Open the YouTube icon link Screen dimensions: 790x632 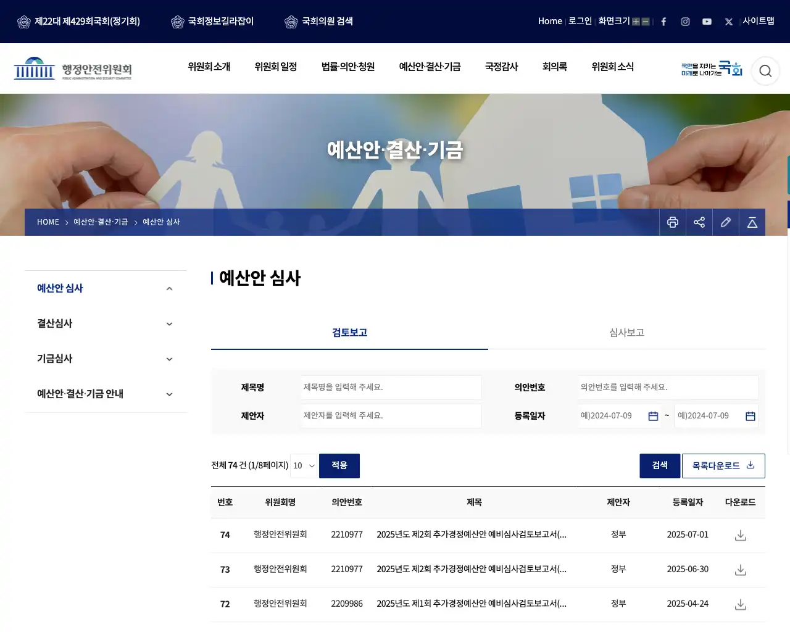(x=707, y=22)
